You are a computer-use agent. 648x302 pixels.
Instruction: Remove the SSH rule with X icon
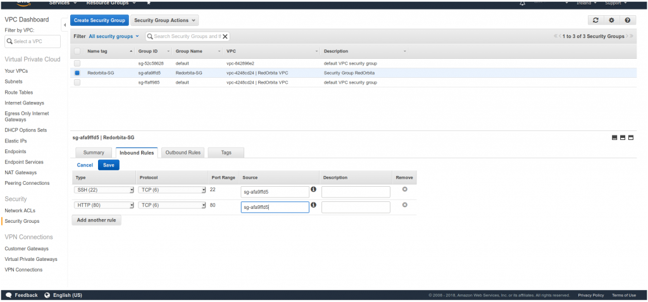pos(404,189)
